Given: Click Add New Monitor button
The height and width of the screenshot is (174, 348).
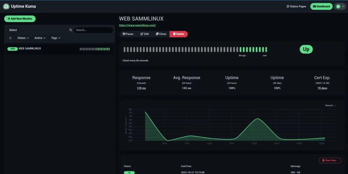Looking at the screenshot, I should pyautogui.click(x=20, y=19).
